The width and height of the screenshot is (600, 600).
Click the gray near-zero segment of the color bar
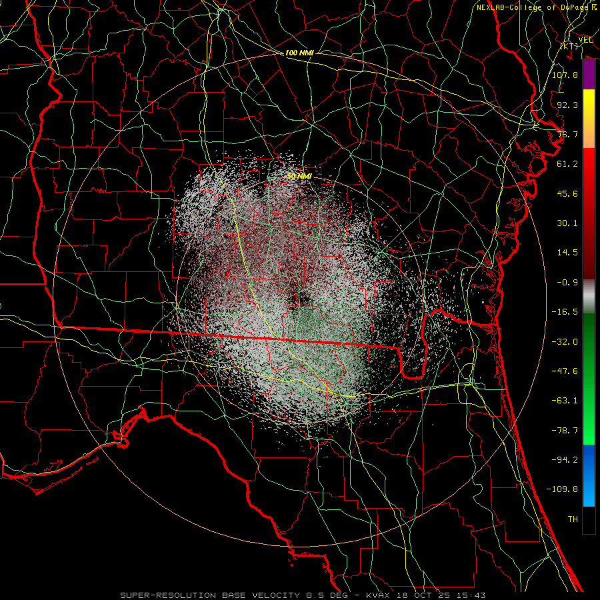pyautogui.click(x=589, y=296)
